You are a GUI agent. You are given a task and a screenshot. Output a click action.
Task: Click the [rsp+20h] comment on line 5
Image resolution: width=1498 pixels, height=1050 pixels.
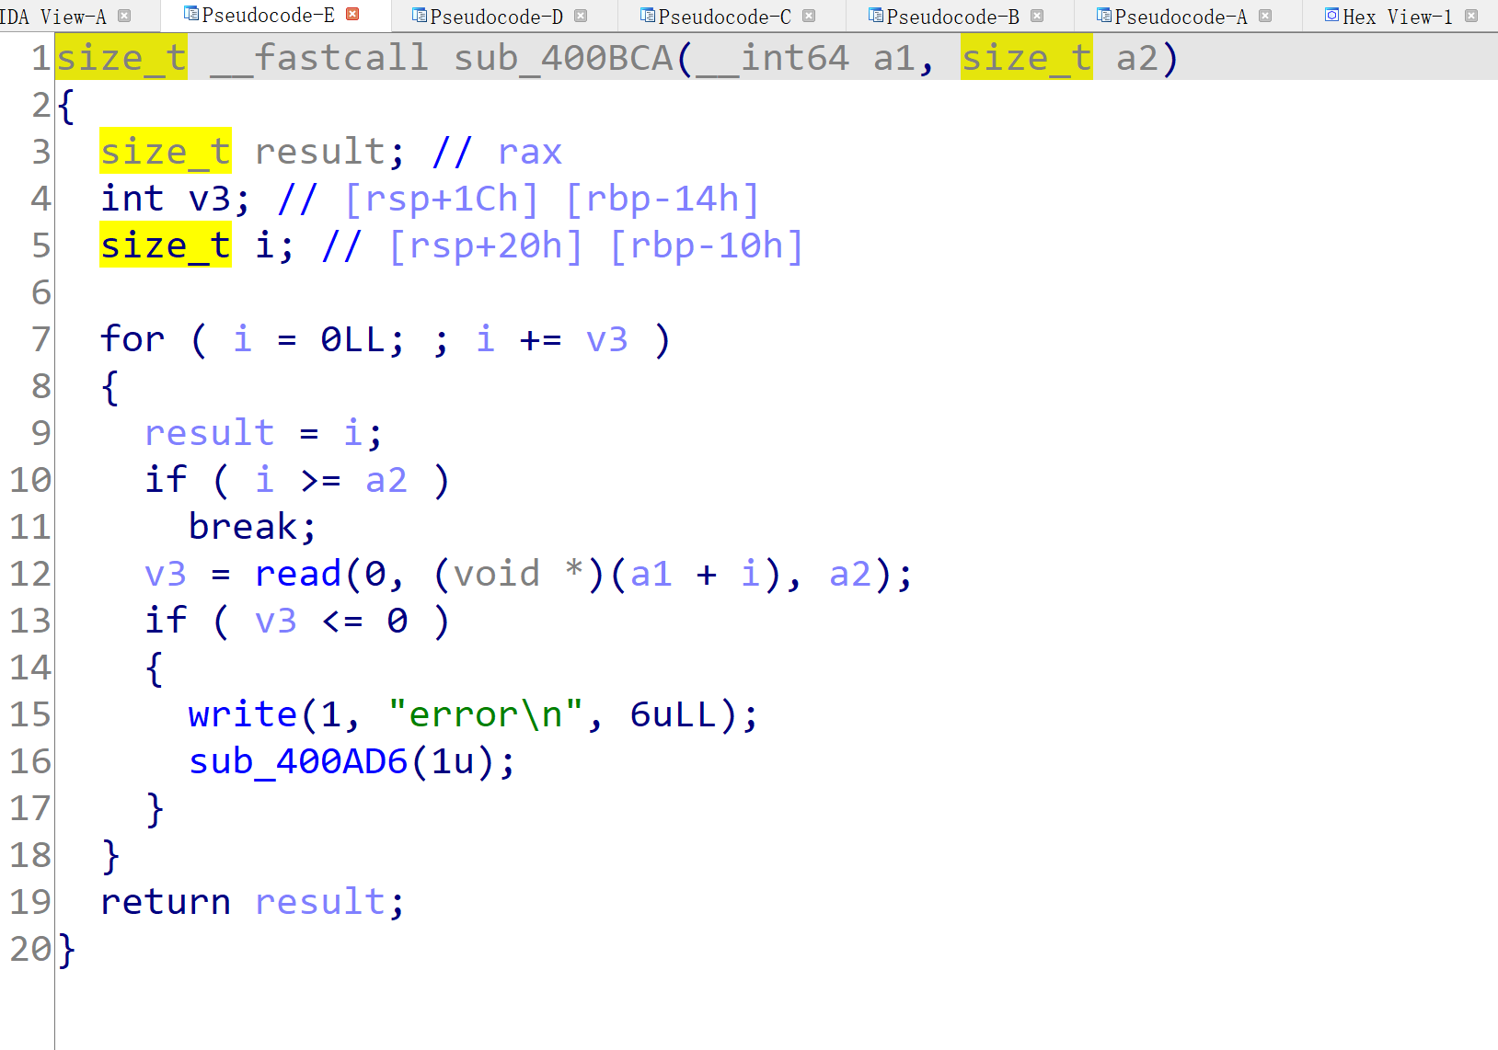pos(486,245)
